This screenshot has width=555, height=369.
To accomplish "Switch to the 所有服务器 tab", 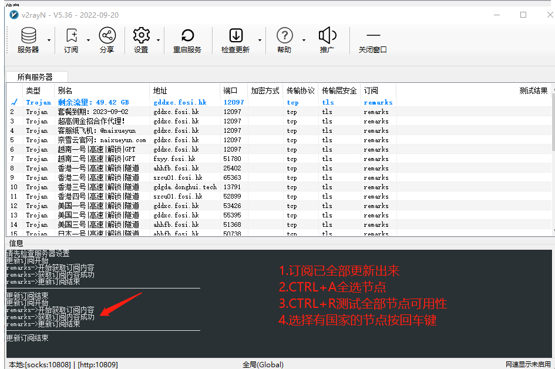I will [37, 77].
